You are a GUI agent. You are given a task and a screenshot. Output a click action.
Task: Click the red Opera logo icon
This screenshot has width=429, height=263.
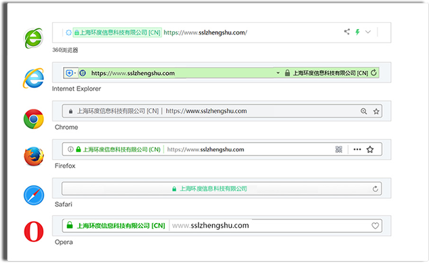(34, 232)
